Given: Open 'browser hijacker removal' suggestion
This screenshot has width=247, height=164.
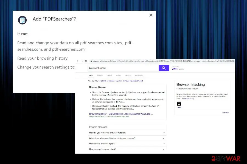Looking at the screenshot, I should [x=133, y=81].
